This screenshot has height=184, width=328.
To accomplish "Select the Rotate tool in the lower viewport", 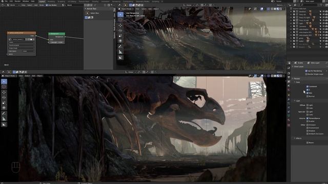I will 4,98.
